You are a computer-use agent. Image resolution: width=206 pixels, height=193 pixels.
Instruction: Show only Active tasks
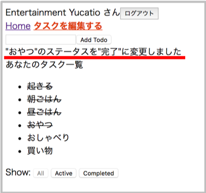[64, 173]
